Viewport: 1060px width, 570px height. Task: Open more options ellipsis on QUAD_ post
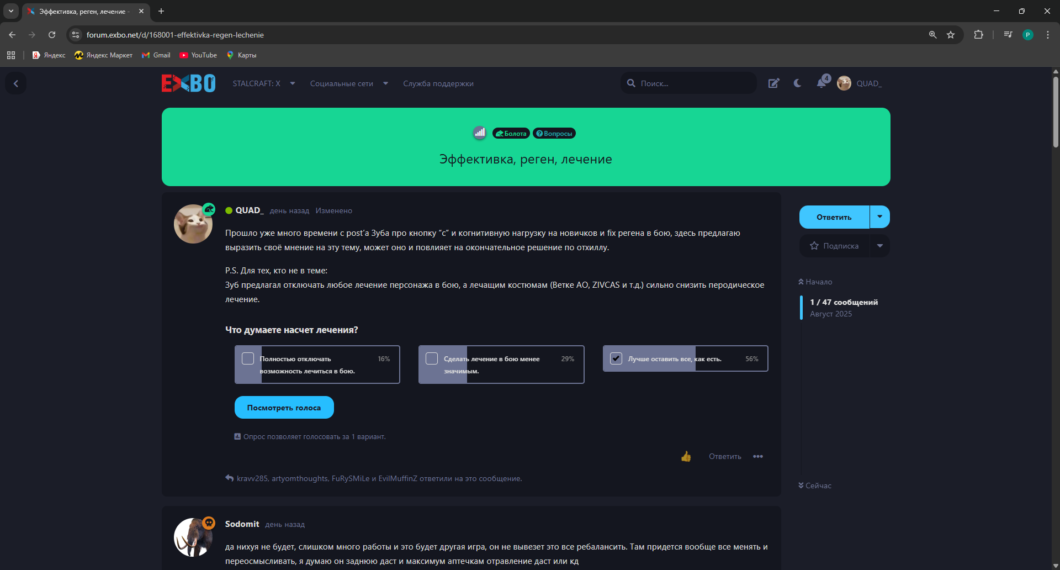pyautogui.click(x=758, y=456)
